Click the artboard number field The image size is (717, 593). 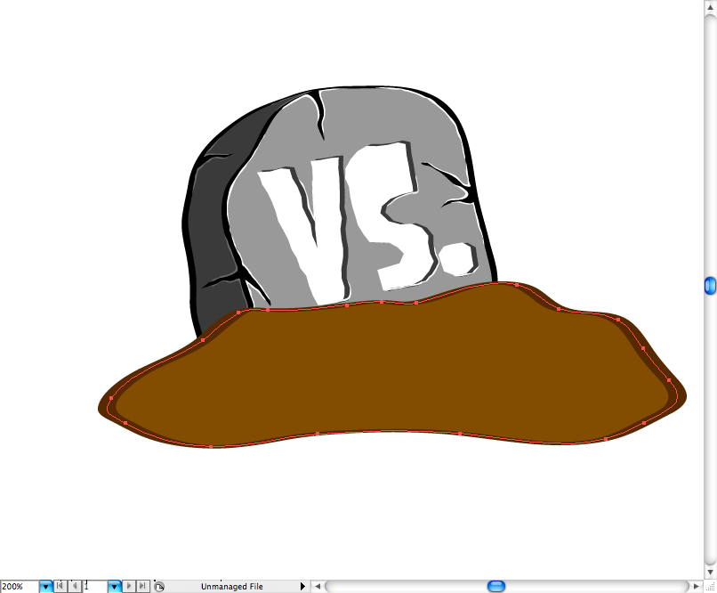point(94,587)
